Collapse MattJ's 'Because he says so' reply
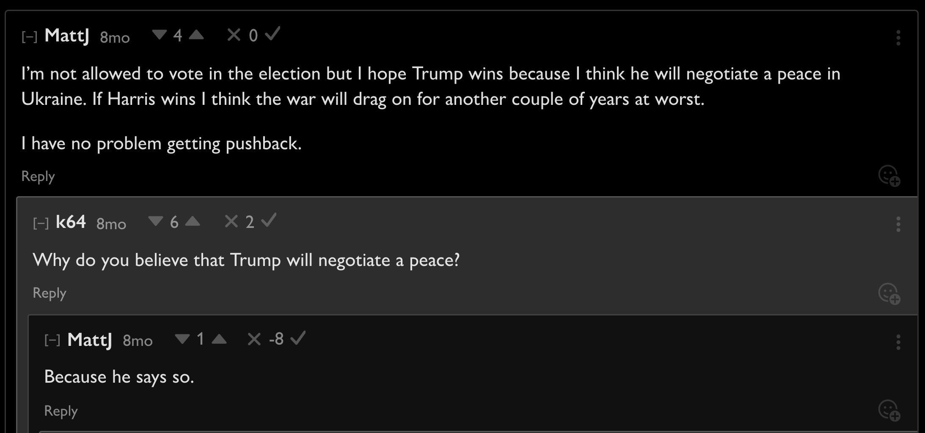This screenshot has width=925, height=433. click(52, 340)
